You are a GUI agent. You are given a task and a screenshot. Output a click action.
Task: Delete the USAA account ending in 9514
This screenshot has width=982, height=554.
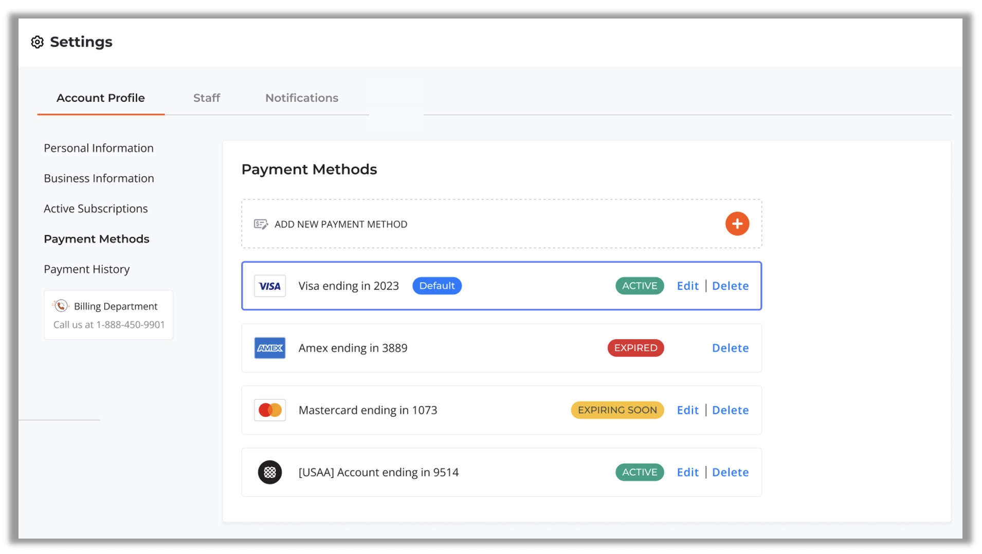tap(730, 472)
